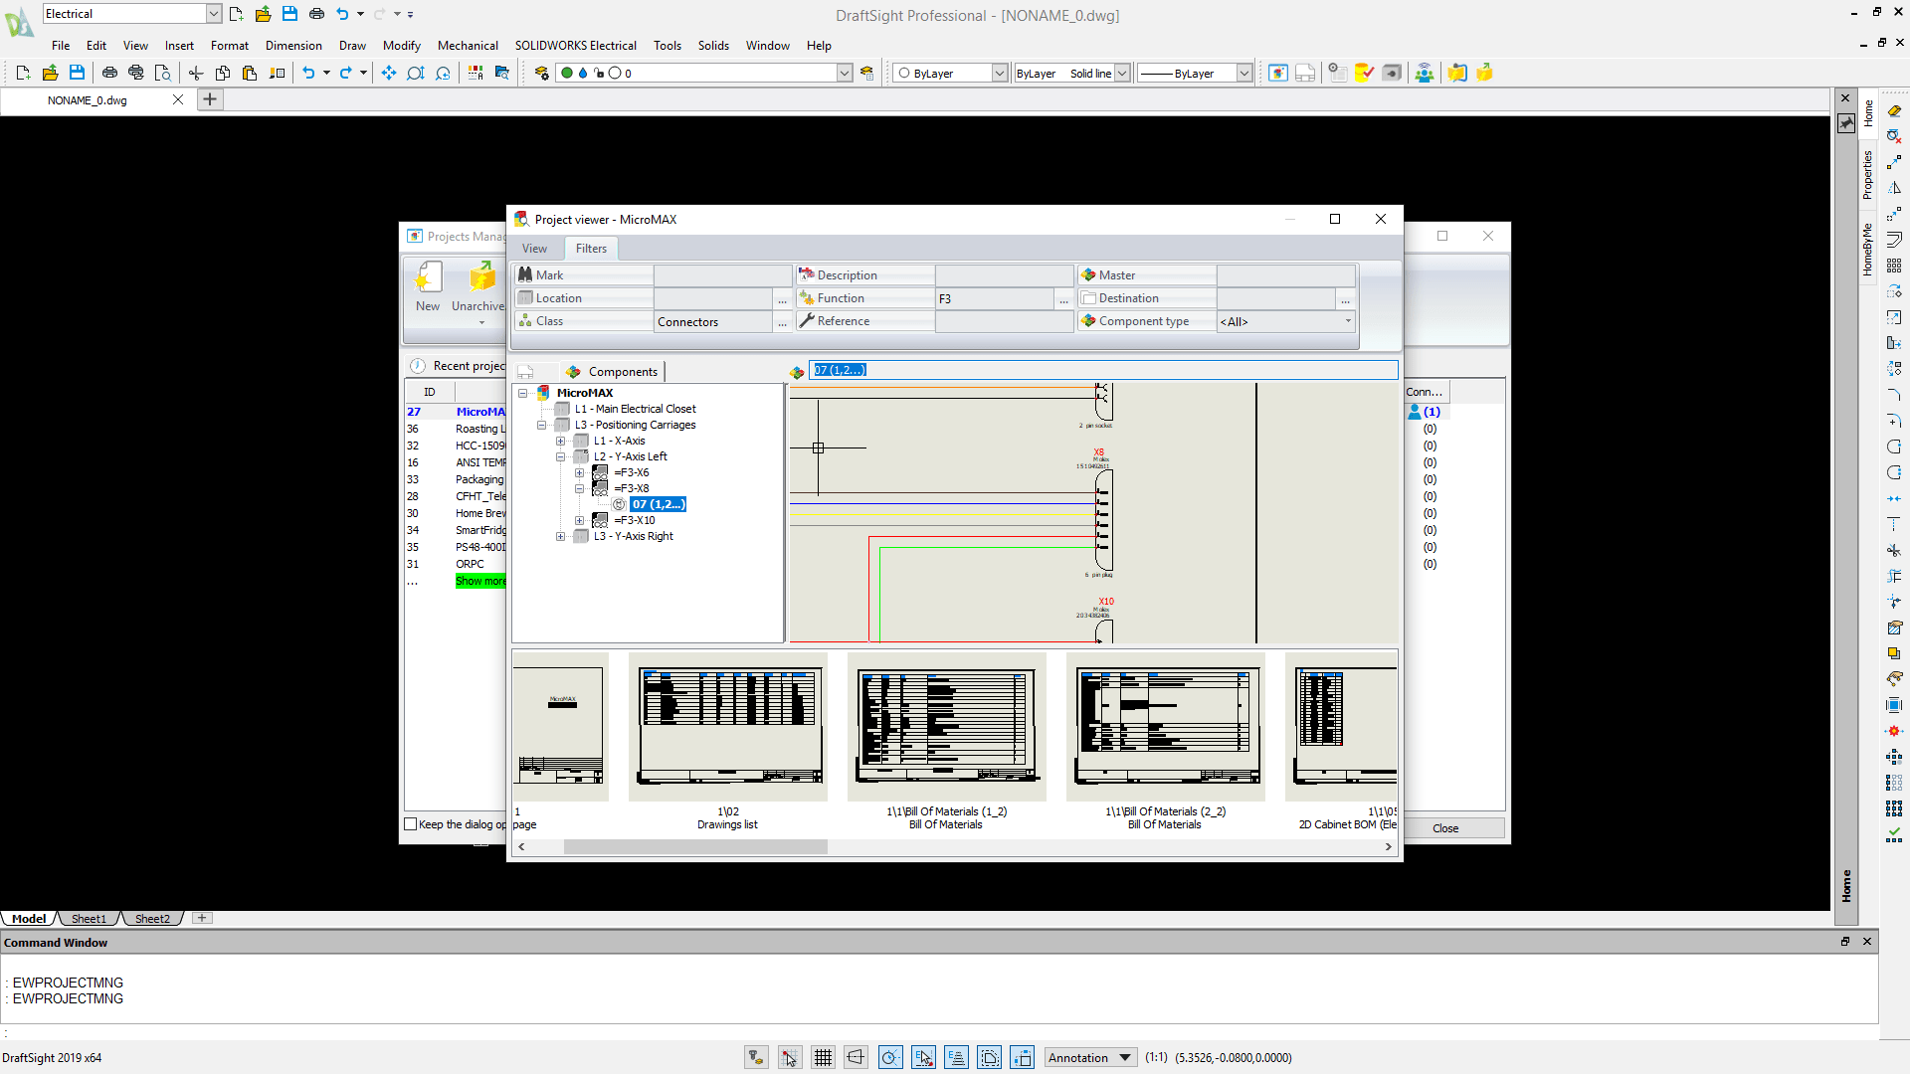This screenshot has height=1074, width=1910.
Task: Open the SOLIDWORKS Electrical menu
Action: pos(575,46)
